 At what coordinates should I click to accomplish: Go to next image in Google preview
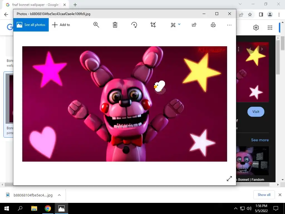[262, 49]
